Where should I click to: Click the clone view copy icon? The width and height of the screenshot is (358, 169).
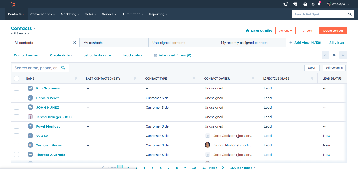(334, 55)
